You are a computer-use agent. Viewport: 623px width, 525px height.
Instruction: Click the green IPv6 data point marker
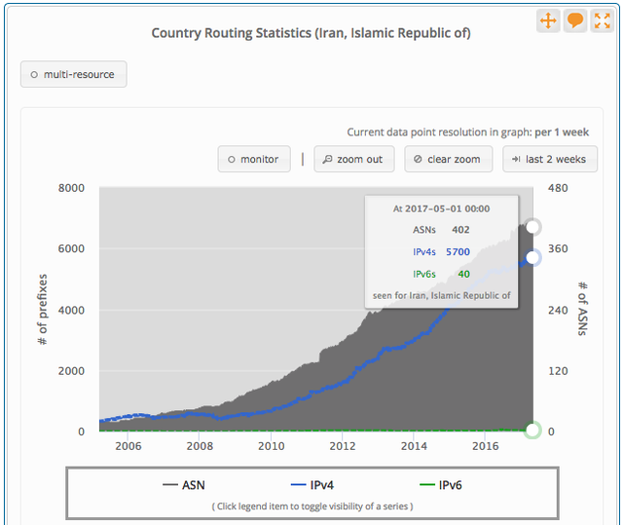[532, 430]
